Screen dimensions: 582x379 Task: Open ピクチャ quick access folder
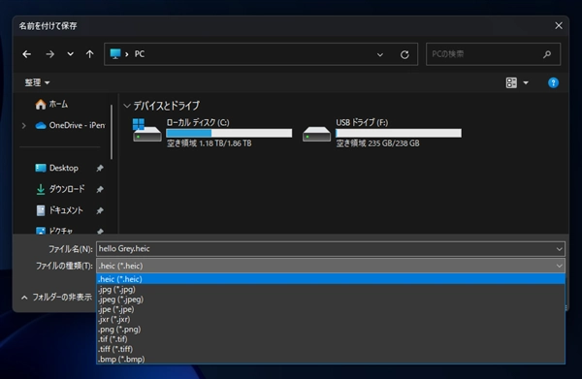coord(54,231)
